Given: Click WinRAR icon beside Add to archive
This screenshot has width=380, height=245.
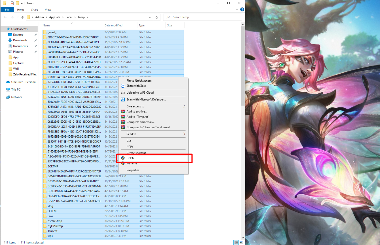Looking at the screenshot, I should click(x=123, y=111).
